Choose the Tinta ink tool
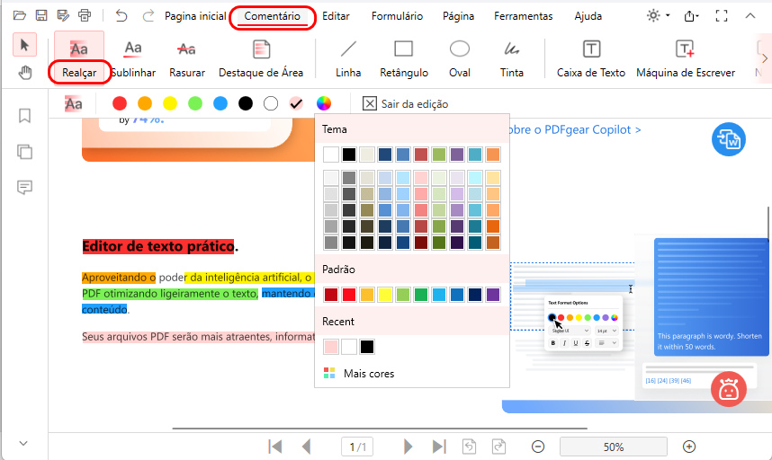The image size is (772, 460). click(x=512, y=59)
